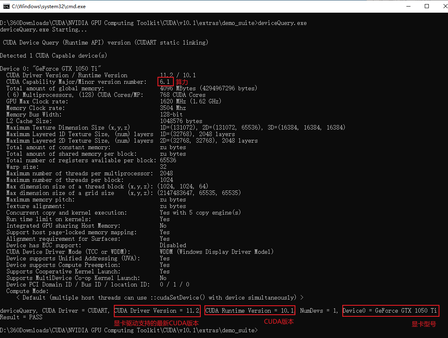This screenshot has width=448, height=338.
Task: Click the label 'Device supports Unified Addressing (UVA):'
Action: click(73, 258)
